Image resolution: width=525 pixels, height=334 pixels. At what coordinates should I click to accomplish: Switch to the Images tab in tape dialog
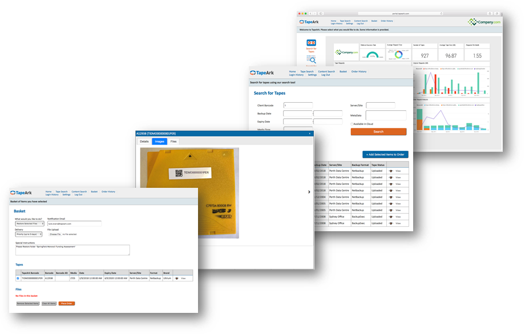(x=159, y=142)
